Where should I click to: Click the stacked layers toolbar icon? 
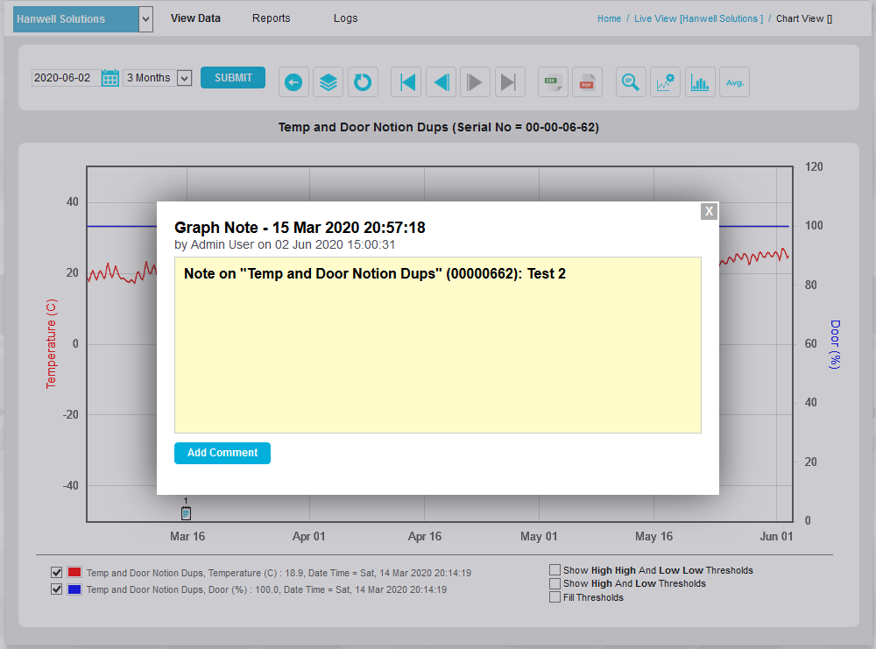pos(328,82)
